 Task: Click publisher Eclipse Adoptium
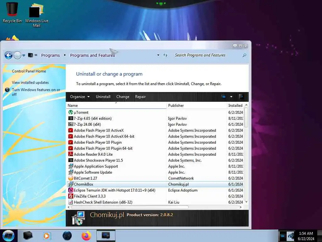[x=183, y=190]
